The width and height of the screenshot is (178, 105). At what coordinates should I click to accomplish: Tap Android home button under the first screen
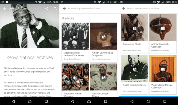pos(30,101)
